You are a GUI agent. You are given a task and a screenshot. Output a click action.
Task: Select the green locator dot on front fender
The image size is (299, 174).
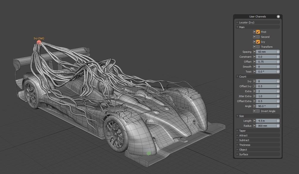[149, 153]
